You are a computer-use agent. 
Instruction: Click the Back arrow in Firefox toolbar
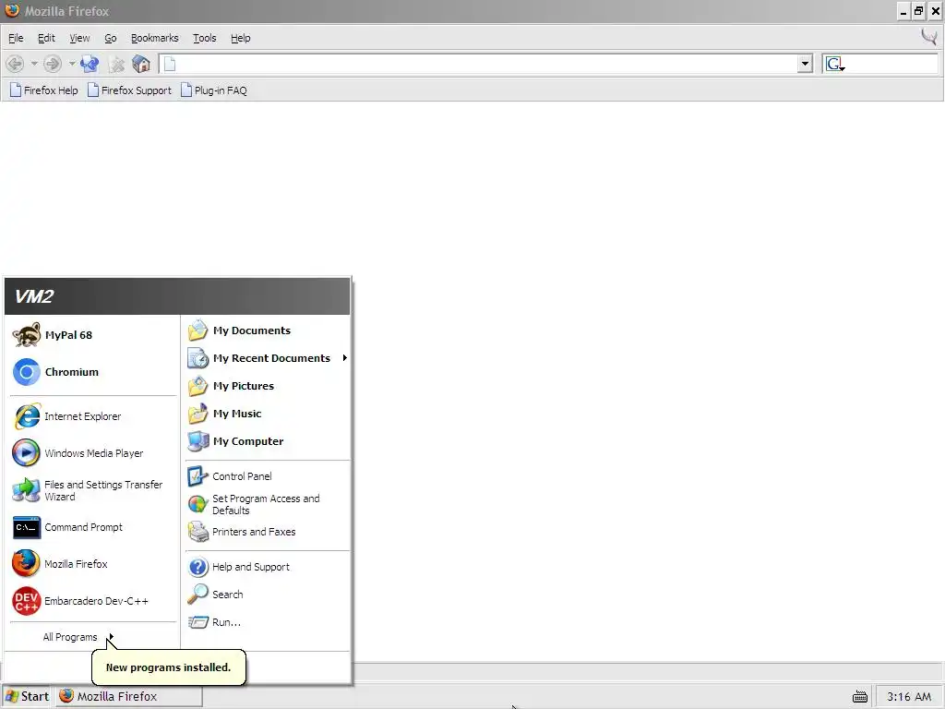click(x=15, y=64)
